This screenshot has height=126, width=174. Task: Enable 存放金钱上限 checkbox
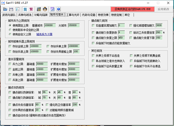10,46
